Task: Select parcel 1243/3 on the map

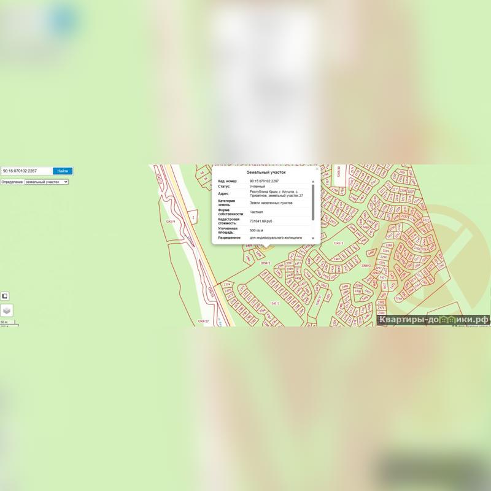Action: (338, 244)
